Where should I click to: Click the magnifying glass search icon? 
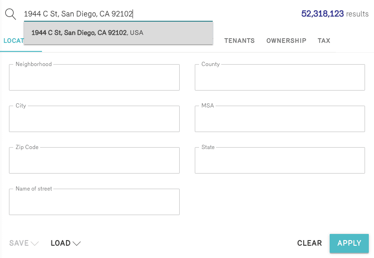10,14
